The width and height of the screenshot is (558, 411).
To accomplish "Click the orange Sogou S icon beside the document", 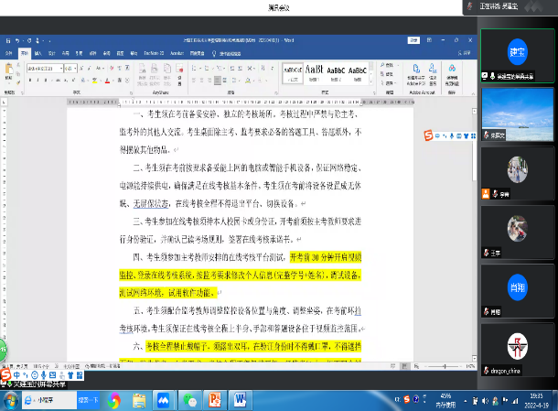I will coord(428,135).
